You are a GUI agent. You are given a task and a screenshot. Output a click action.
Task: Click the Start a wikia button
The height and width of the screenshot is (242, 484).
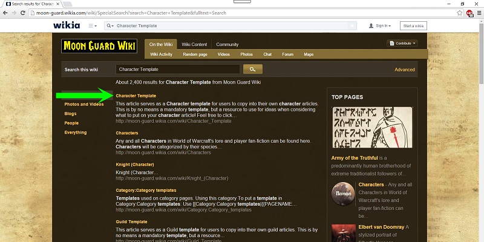click(413, 26)
